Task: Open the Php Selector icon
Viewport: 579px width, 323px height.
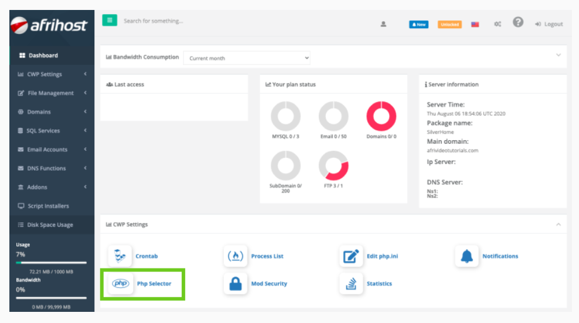Action: point(120,284)
